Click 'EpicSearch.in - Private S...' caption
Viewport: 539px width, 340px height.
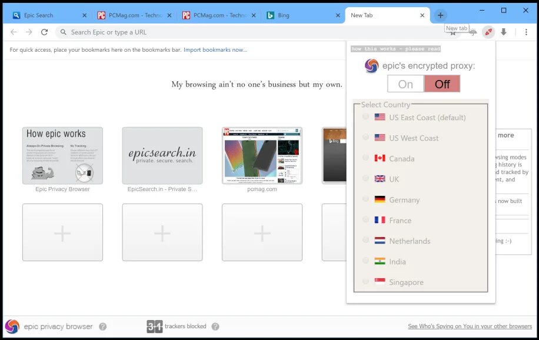(162, 189)
